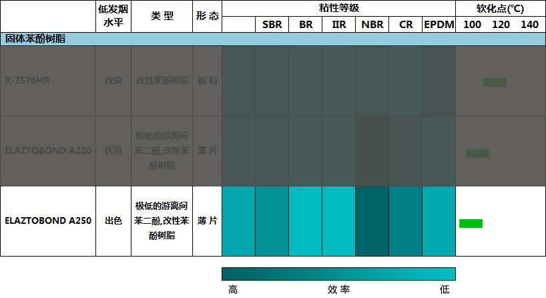Click 改良 rating in R-7576HR row

[x=113, y=80]
